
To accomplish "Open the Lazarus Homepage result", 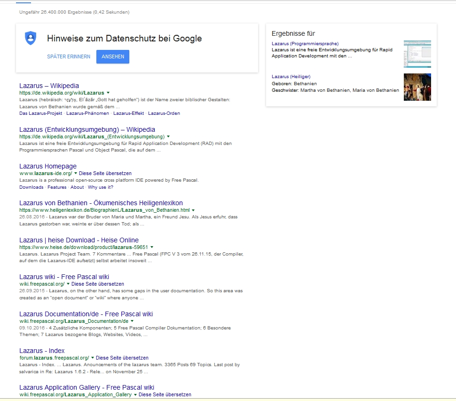I will [47, 166].
